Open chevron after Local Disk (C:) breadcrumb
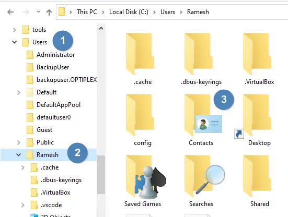Image resolution: width=288 pixels, height=217 pixels. (154, 13)
